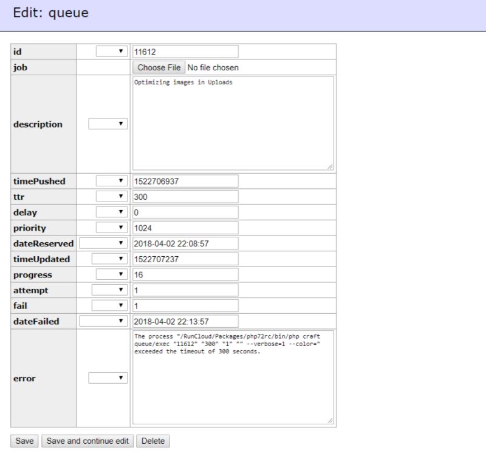Open the dateFailed function dropdown

pos(103,321)
